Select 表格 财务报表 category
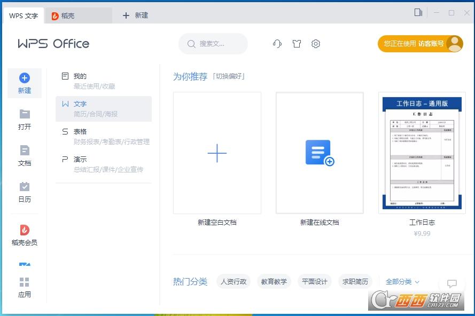This screenshot has width=475, height=316. coord(104,137)
